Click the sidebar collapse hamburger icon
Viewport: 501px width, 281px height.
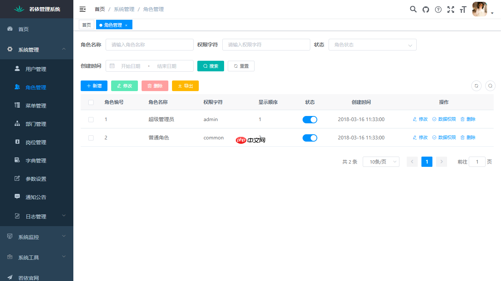[x=82, y=9]
